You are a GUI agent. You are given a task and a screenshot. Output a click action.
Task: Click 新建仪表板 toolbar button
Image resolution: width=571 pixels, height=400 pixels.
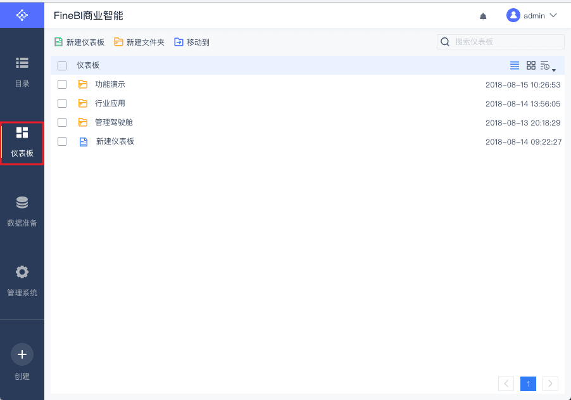79,42
